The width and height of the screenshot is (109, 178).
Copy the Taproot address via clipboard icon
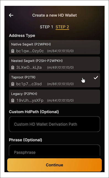click(13, 84)
